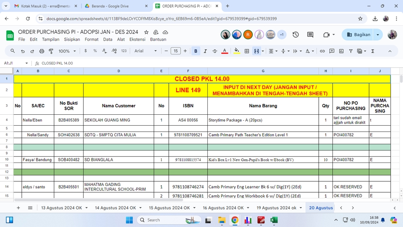The height and width of the screenshot is (227, 403).
Task: Open text rotation dropdown
Action: pos(309,51)
